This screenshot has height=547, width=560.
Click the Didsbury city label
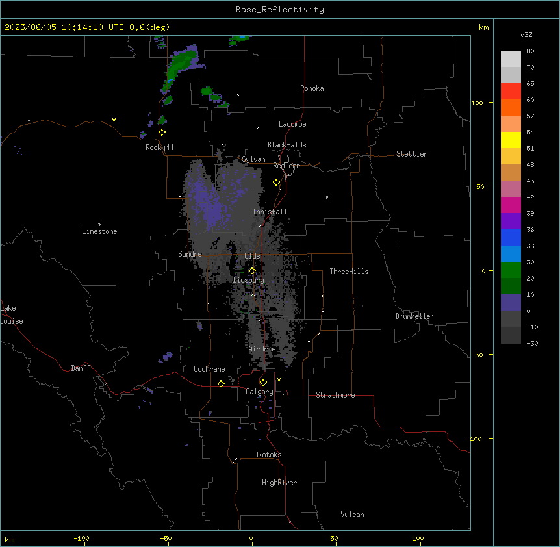point(249,280)
